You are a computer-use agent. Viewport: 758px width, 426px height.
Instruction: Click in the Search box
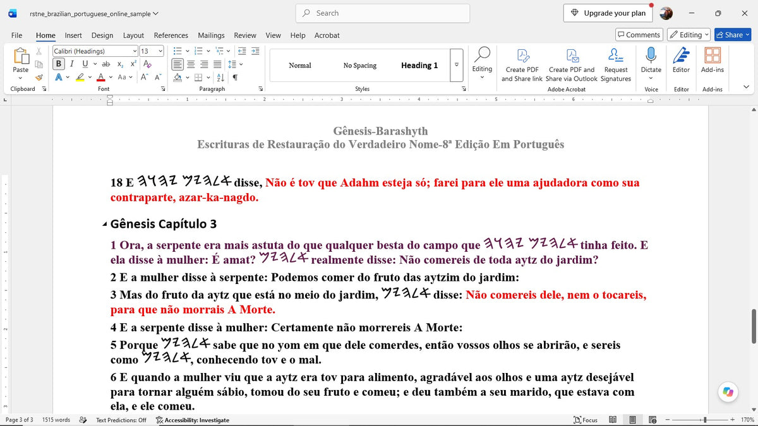point(383,13)
